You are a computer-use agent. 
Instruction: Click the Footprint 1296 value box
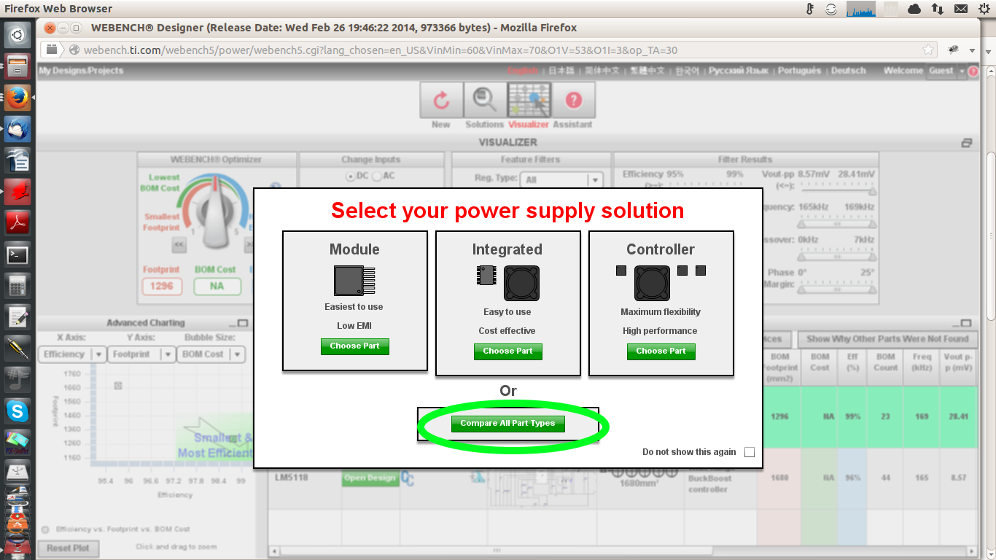[162, 287]
